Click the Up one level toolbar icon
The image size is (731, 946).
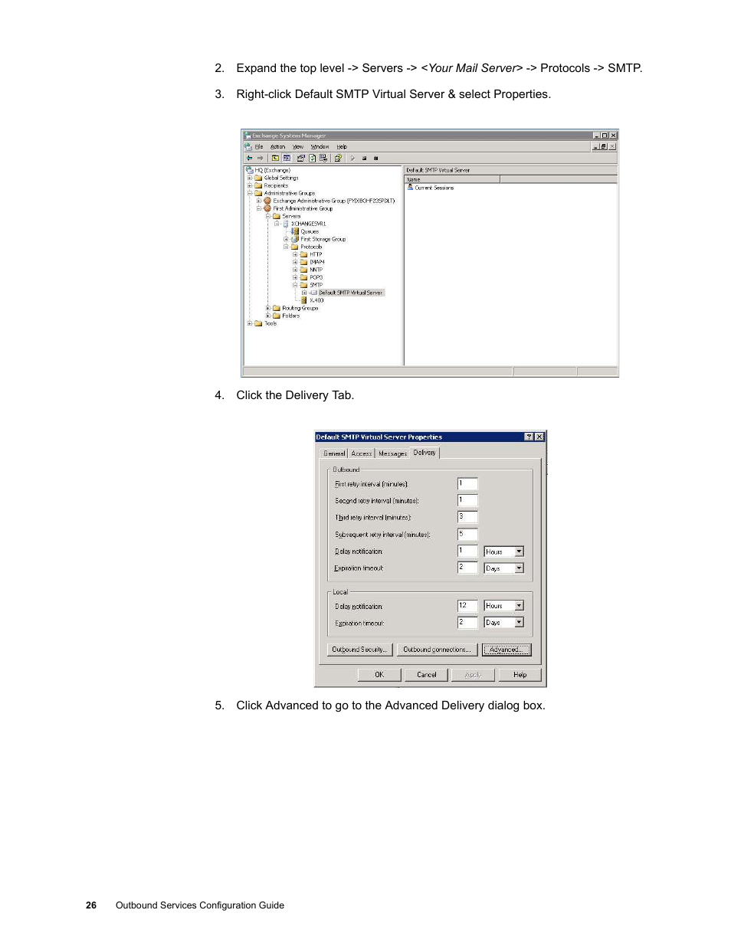point(275,159)
